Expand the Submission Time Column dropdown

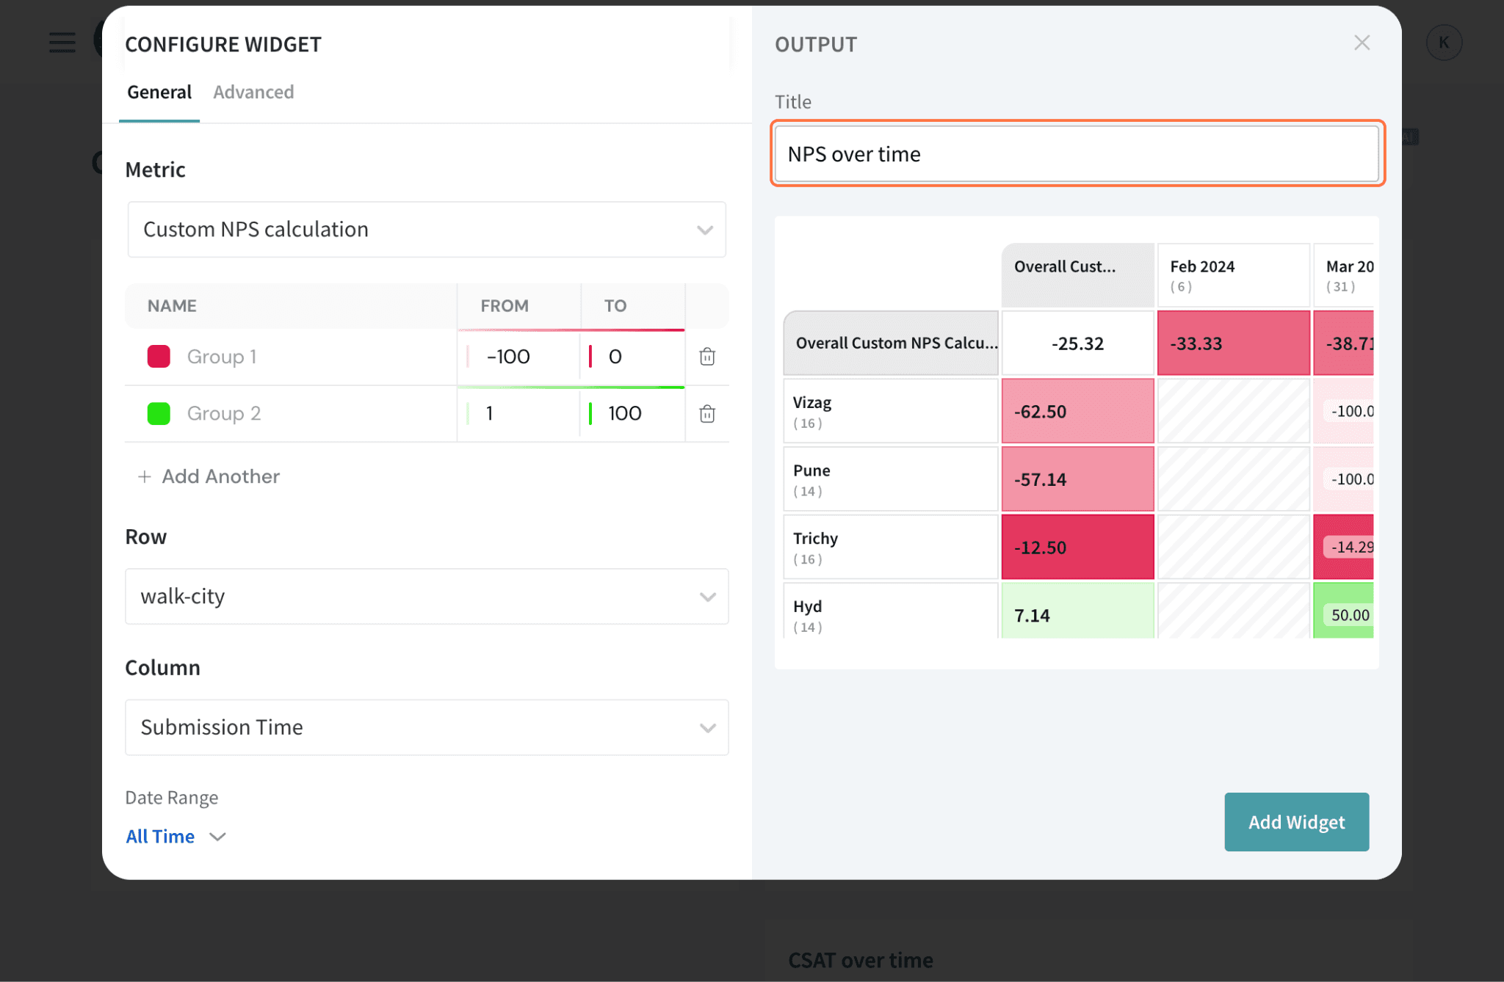pyautogui.click(x=427, y=727)
